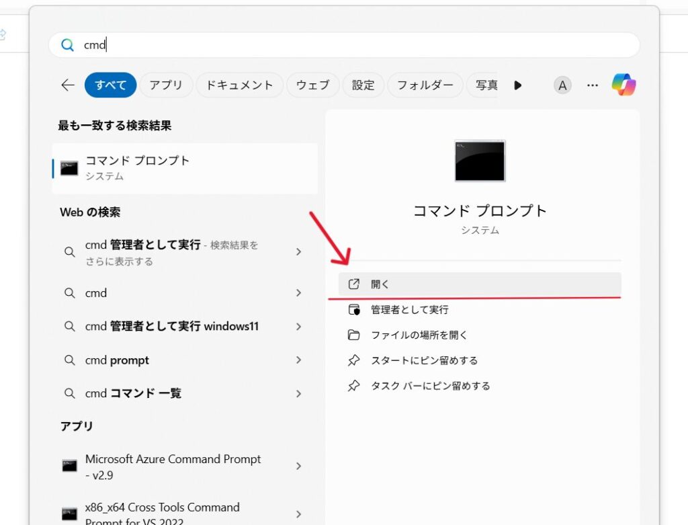Select the 設定 filter tab
Image resolution: width=688 pixels, height=525 pixels.
[363, 85]
